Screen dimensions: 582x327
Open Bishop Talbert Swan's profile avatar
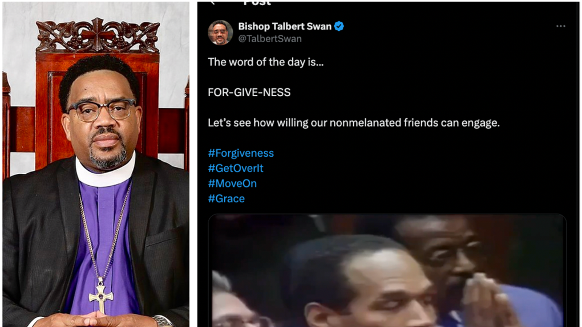220,32
